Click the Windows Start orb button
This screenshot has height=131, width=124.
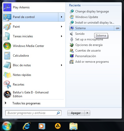click(7, 126)
